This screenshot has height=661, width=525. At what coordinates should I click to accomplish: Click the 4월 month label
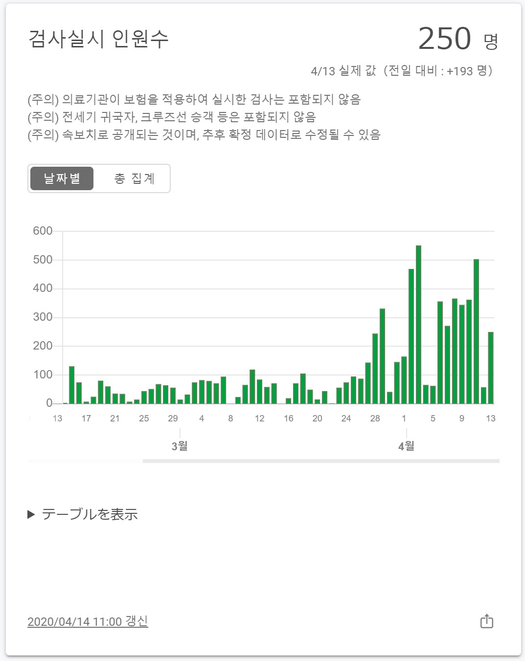click(x=406, y=446)
